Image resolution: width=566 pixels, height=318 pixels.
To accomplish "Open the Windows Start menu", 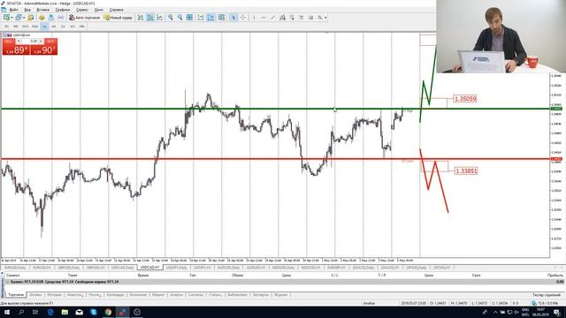I will click(x=7, y=312).
